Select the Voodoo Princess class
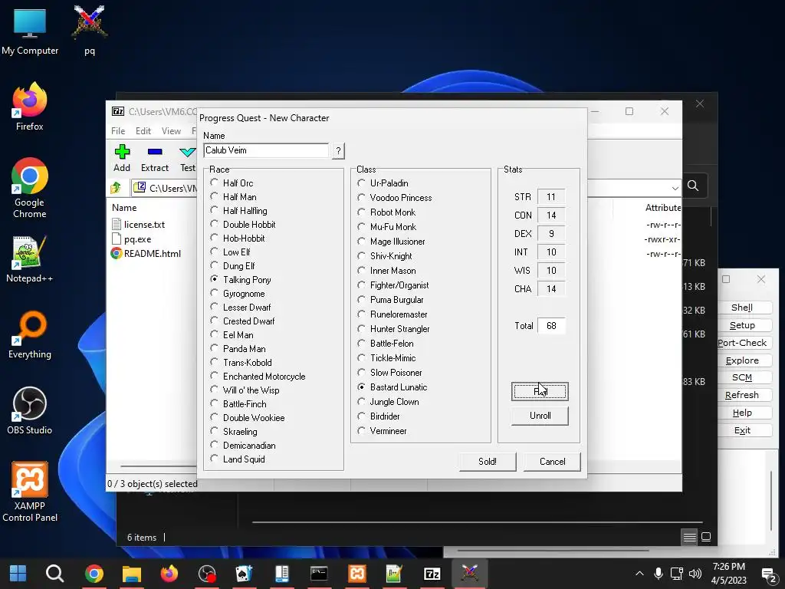Image resolution: width=785 pixels, height=589 pixels. [x=395, y=197]
